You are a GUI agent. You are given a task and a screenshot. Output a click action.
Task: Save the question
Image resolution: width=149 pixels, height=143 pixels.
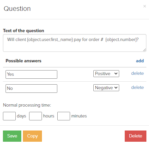(12, 136)
